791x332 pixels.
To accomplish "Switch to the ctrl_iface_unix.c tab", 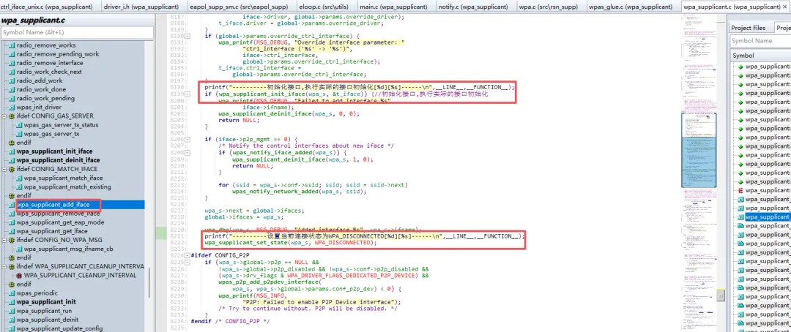I will [48, 7].
